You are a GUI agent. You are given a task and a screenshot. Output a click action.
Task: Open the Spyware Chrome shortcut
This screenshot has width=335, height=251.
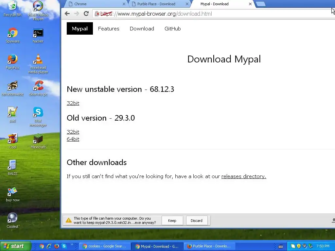(13, 35)
